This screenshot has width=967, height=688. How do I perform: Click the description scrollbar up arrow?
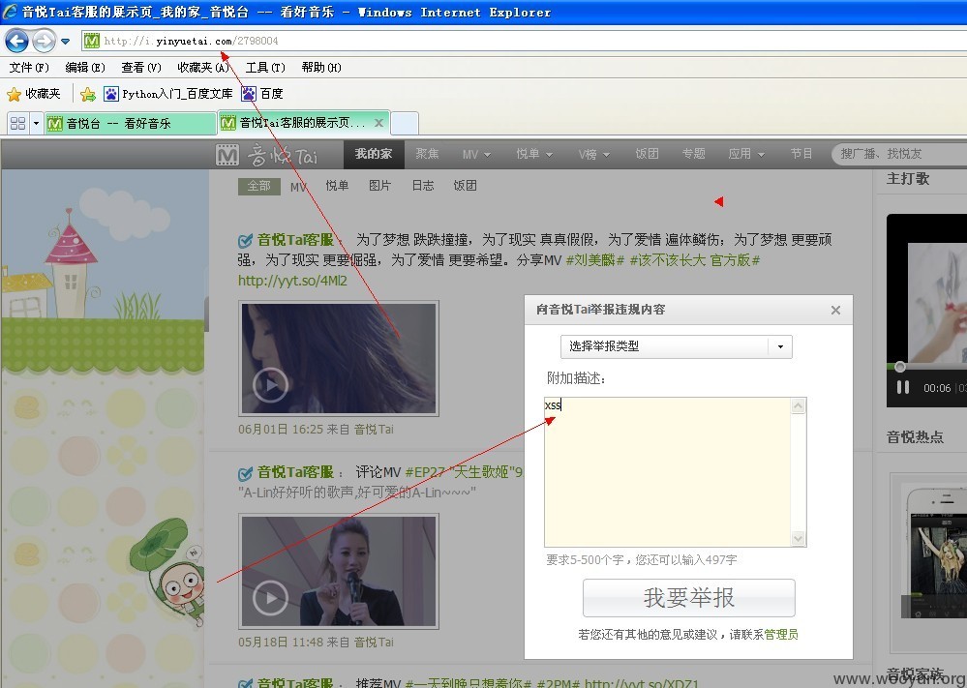coord(798,405)
